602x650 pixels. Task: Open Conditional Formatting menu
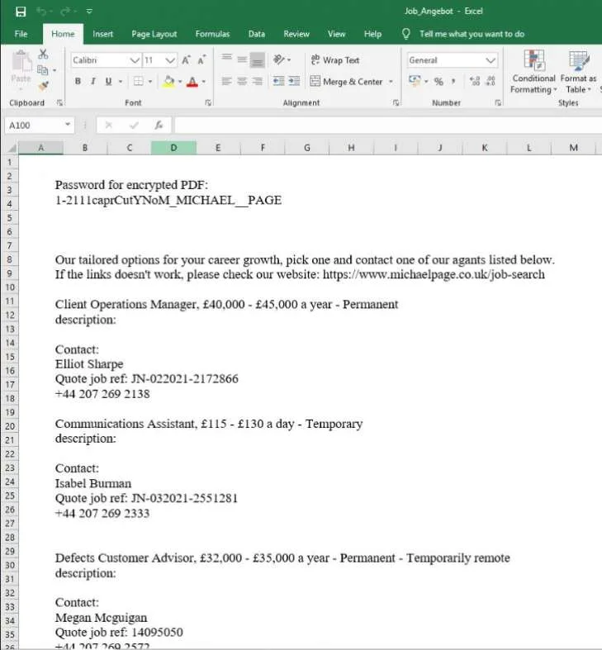[x=533, y=72]
